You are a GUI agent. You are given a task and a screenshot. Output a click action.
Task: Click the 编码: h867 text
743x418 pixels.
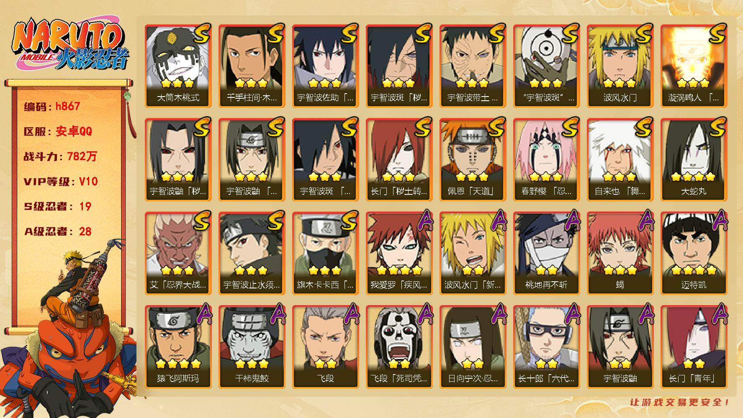[52, 106]
